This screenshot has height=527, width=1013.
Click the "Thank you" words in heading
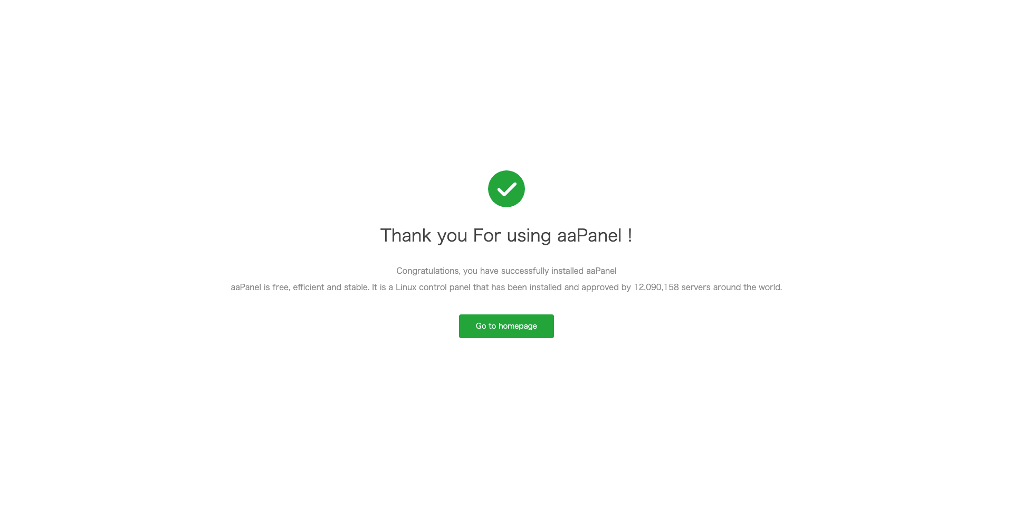point(424,236)
